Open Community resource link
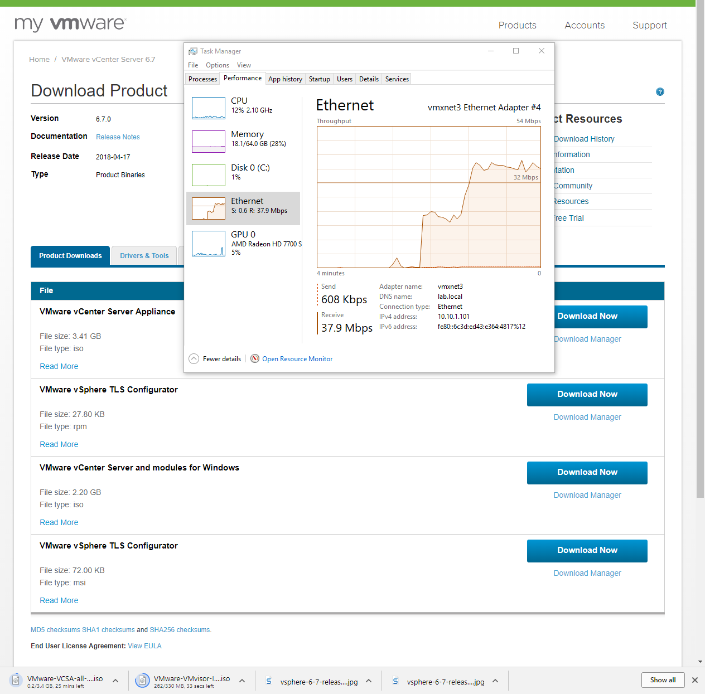Screen dimensions: 705x694 [x=573, y=186]
